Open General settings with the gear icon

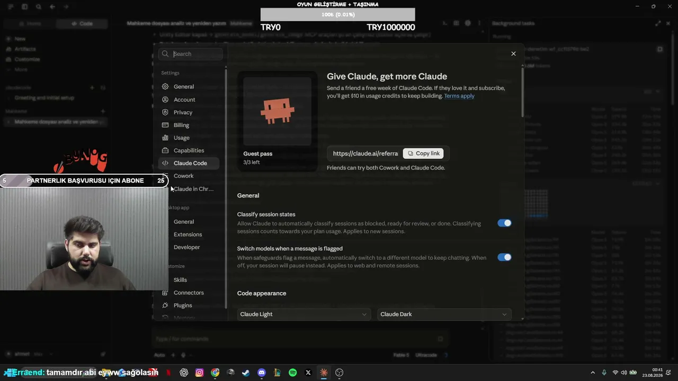click(165, 87)
